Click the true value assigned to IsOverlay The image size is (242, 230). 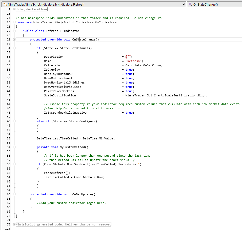click(x=129, y=69)
